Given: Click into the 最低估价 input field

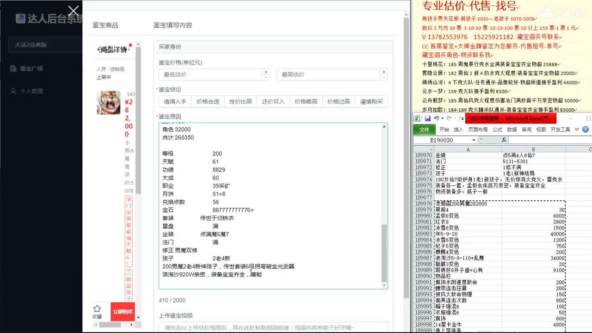Looking at the screenshot, I should 210,74.
